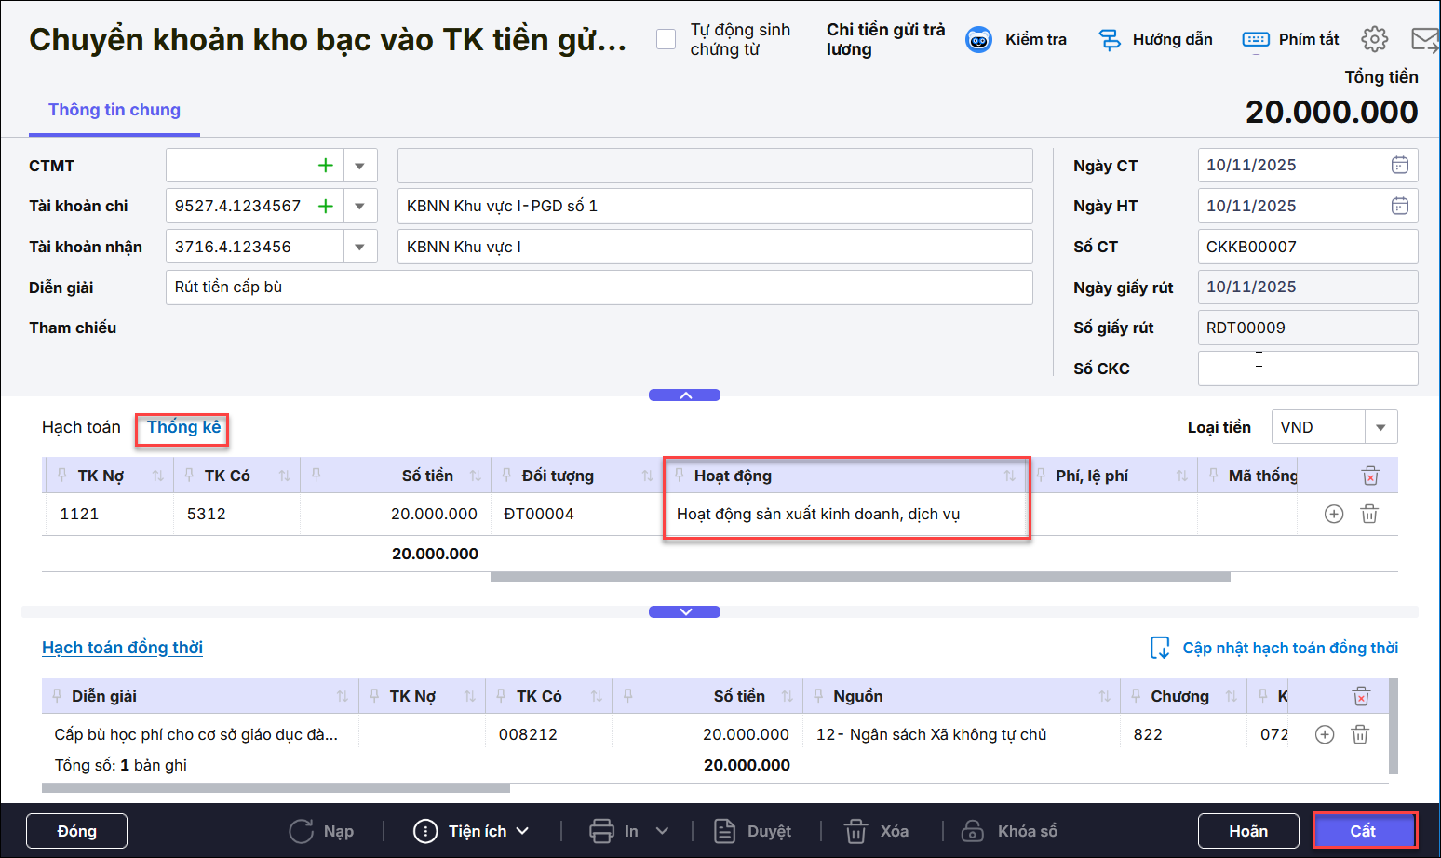Viewport: 1441px width, 858px height.
Task: Add row after Hạch toán đồng thời entry
Action: (x=1325, y=734)
